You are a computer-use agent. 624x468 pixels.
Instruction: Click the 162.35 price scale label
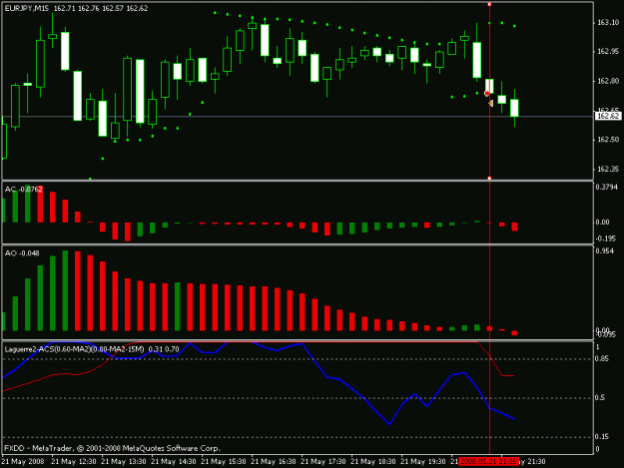pyautogui.click(x=608, y=169)
